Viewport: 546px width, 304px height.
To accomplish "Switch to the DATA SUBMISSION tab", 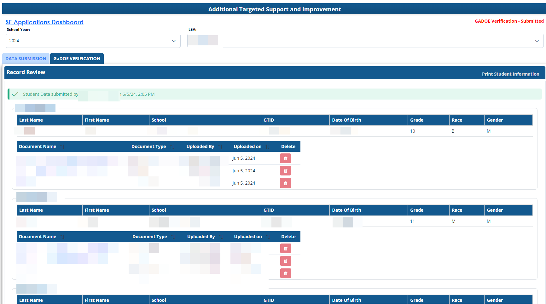I will (26, 59).
